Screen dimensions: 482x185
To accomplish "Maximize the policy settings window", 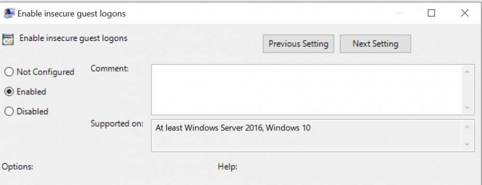I will coord(431,13).
